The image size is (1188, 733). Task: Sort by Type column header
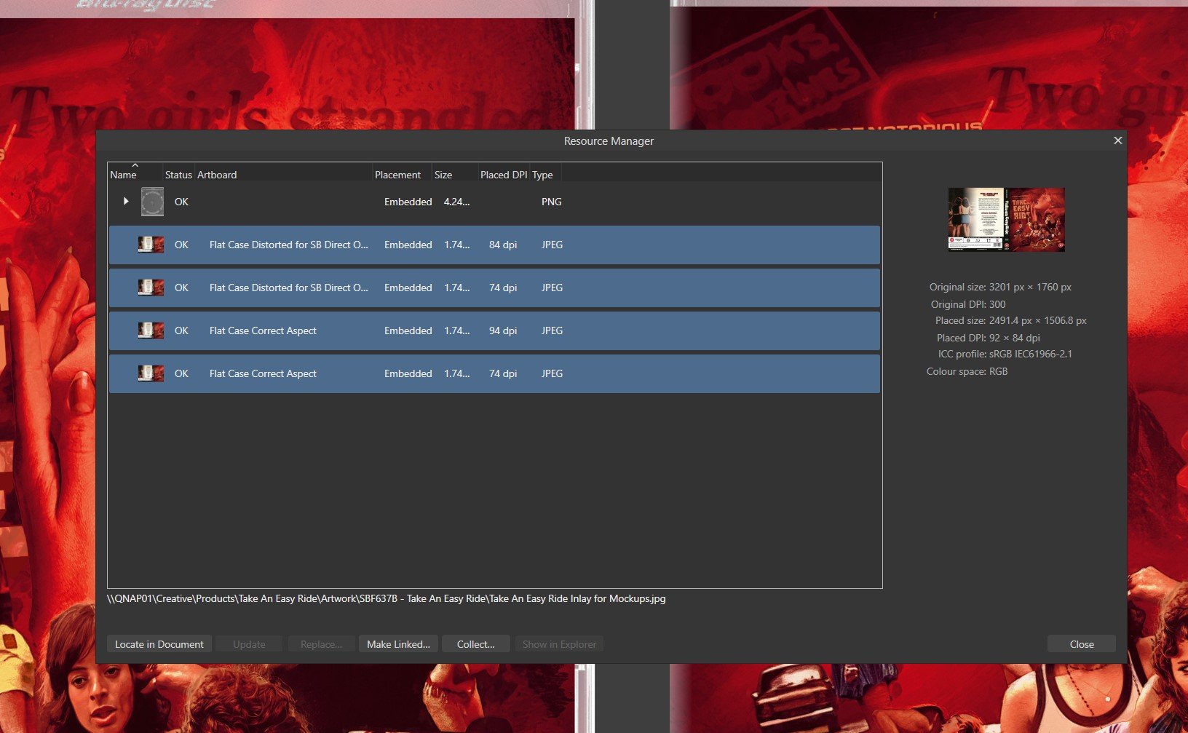(542, 175)
